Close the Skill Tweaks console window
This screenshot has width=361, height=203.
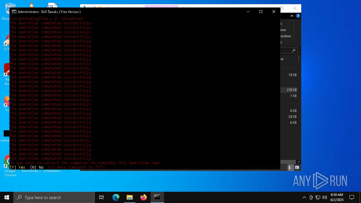[274, 12]
